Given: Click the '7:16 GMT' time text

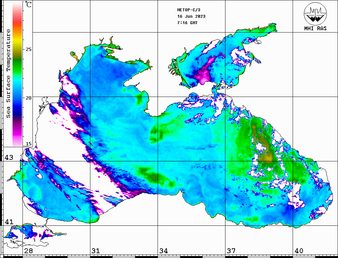Looking at the screenshot, I should tap(187, 23).
